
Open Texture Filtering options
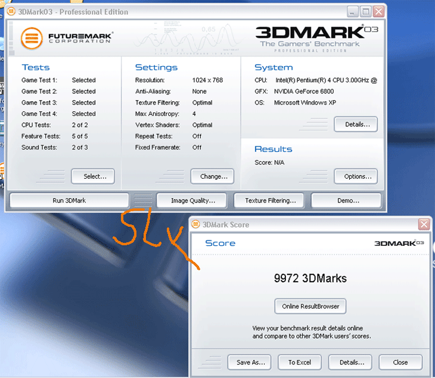(270, 201)
